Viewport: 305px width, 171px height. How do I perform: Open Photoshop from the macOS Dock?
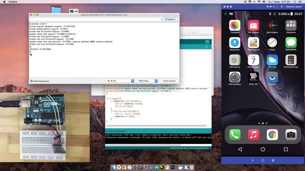[173, 167]
